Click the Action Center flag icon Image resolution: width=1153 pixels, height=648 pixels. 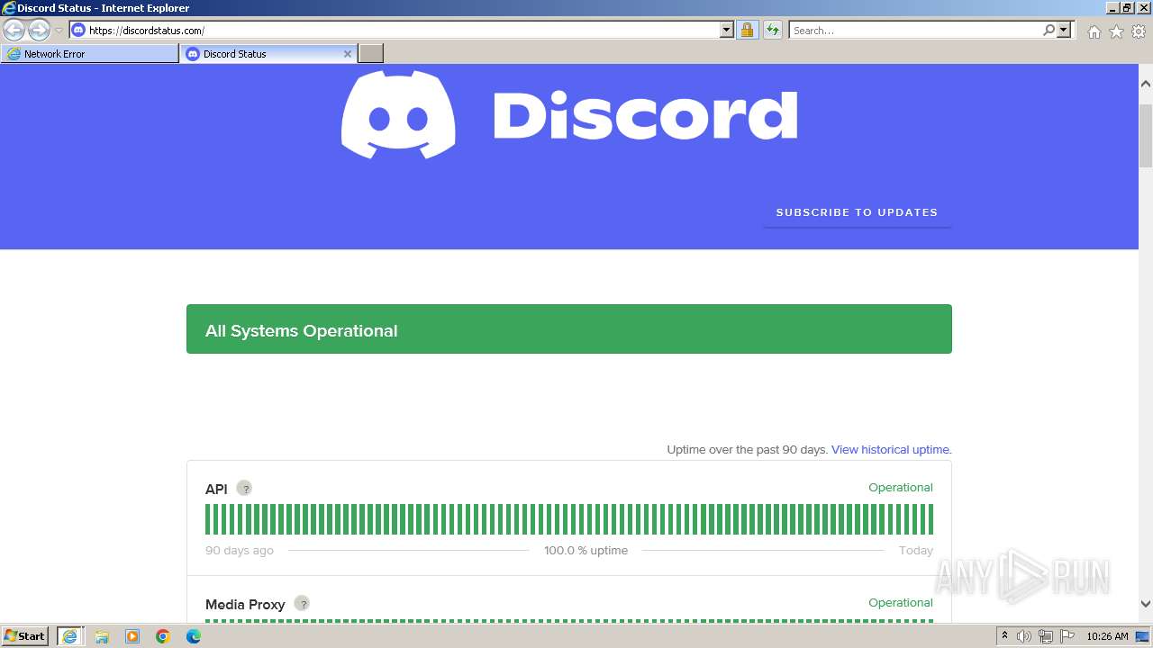click(x=1067, y=636)
